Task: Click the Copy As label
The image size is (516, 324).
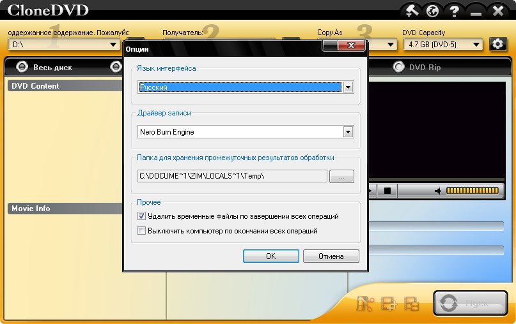Action: tap(330, 33)
